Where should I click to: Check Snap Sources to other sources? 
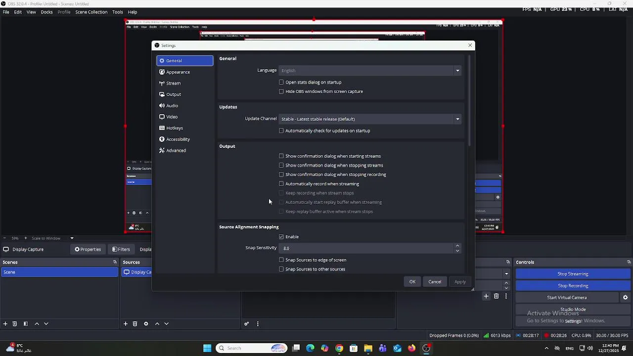point(281,269)
